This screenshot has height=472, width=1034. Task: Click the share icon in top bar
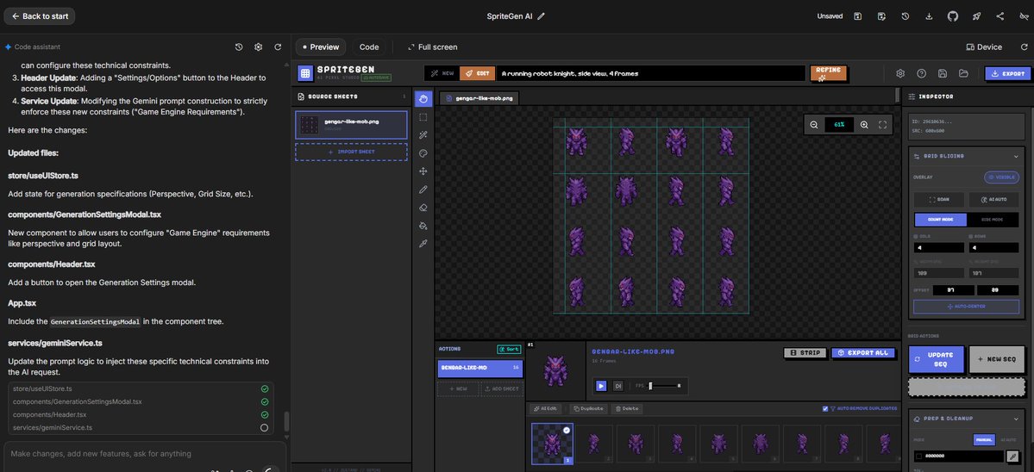click(1000, 16)
